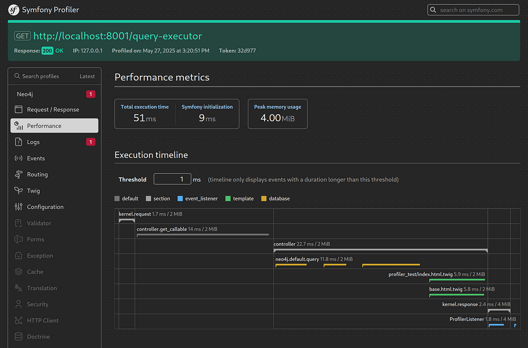Image resolution: width=528 pixels, height=348 pixels.
Task: Click the Forms icon
Action: pos(19,239)
